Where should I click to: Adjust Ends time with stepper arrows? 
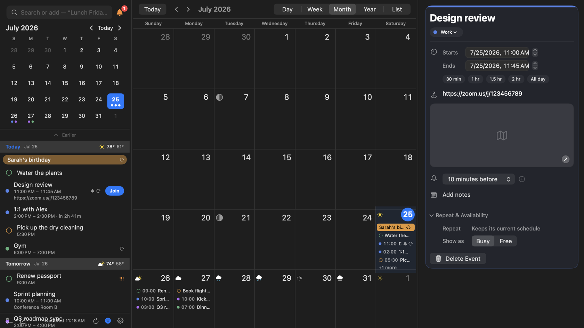[x=535, y=66]
